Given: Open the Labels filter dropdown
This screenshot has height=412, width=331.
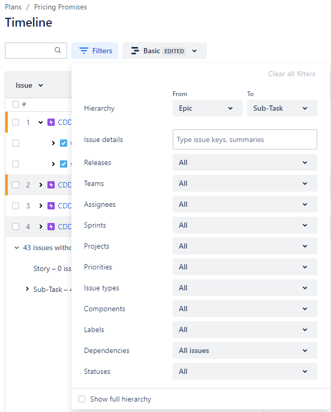Looking at the screenshot, I should point(244,329).
